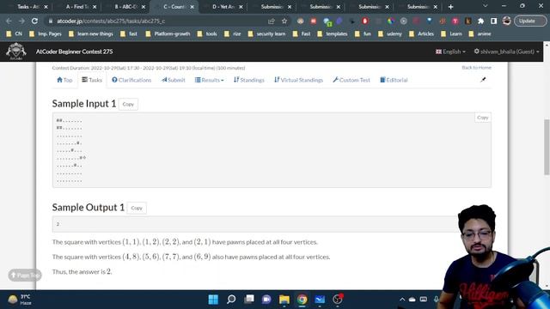The width and height of the screenshot is (550, 309).
Task: Open the security learn bookmarks folder
Action: pos(267,34)
